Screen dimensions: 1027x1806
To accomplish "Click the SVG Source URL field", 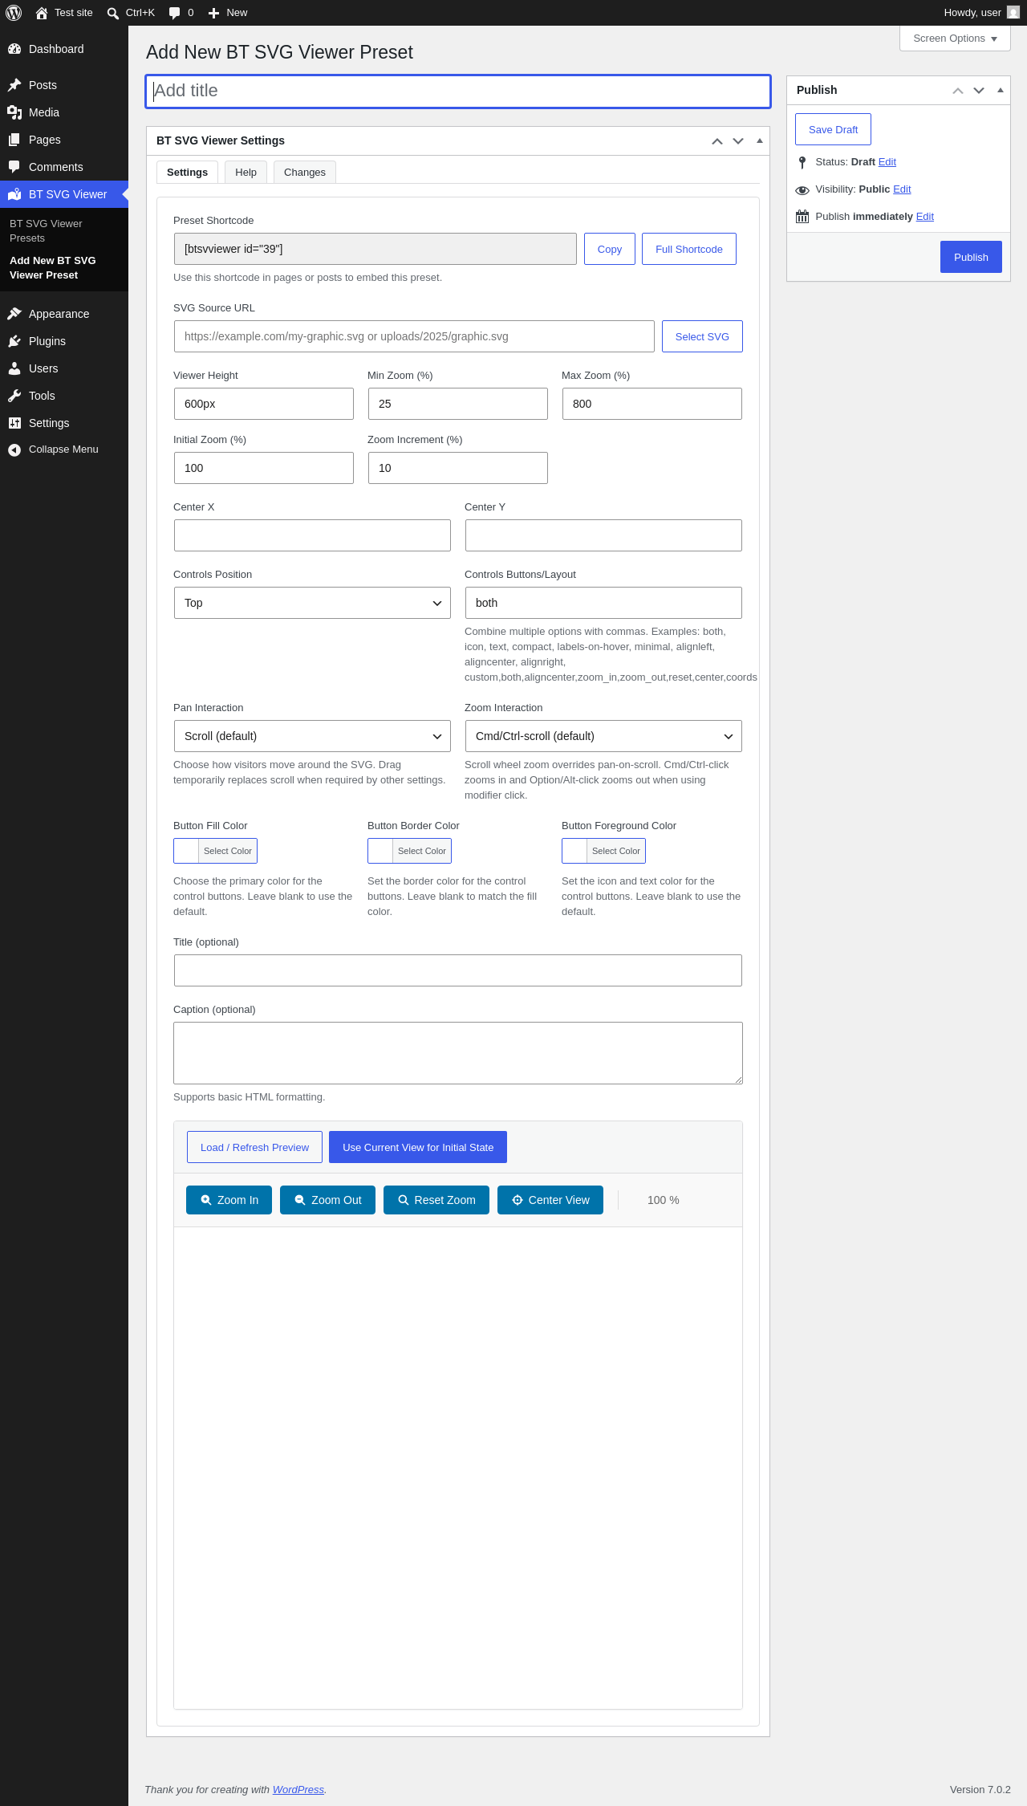I will click(414, 336).
